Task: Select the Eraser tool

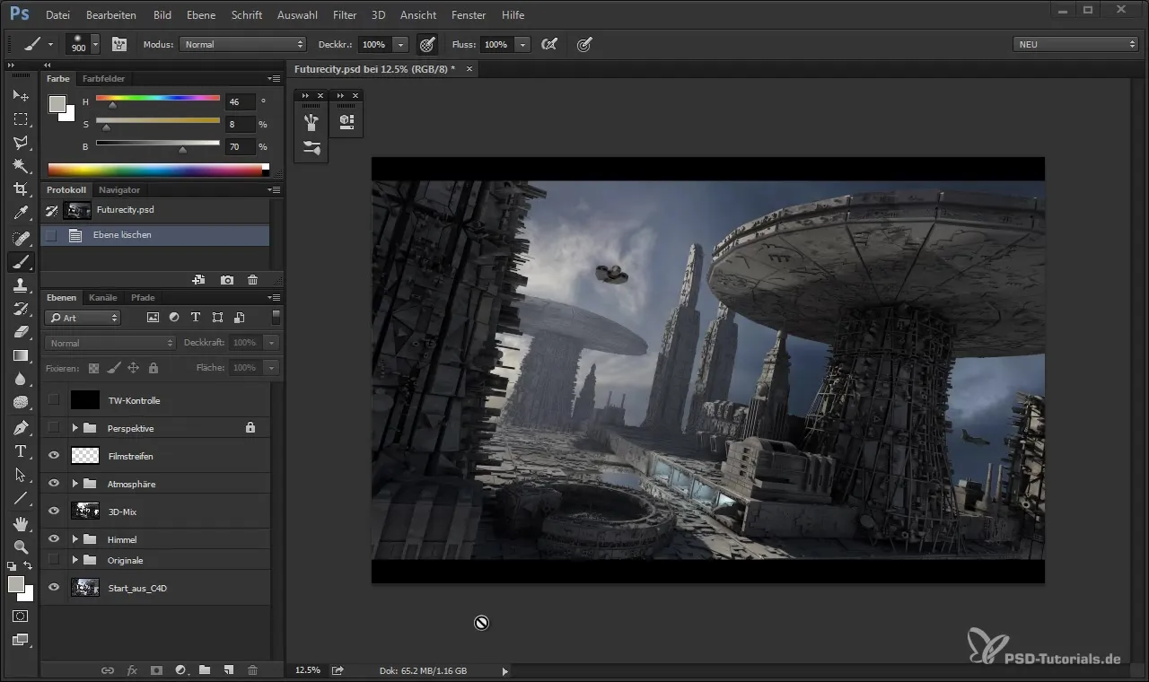Action: [20, 332]
